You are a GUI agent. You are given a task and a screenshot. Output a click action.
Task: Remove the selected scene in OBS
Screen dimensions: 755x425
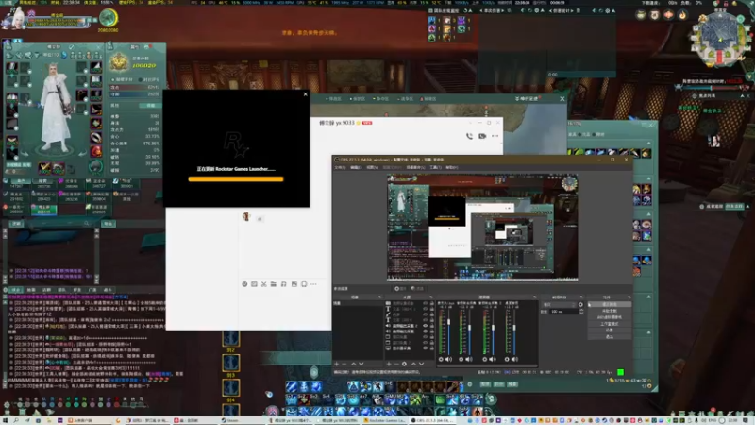point(344,364)
